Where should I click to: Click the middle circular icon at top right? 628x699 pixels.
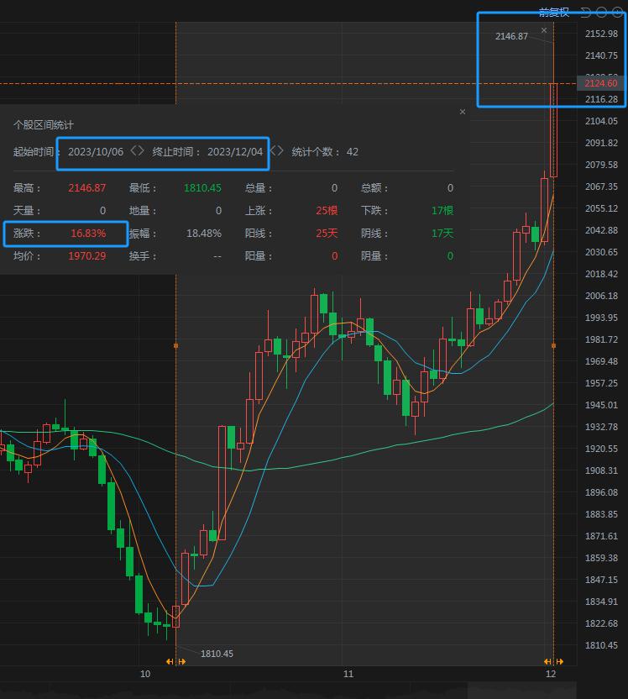602,12
